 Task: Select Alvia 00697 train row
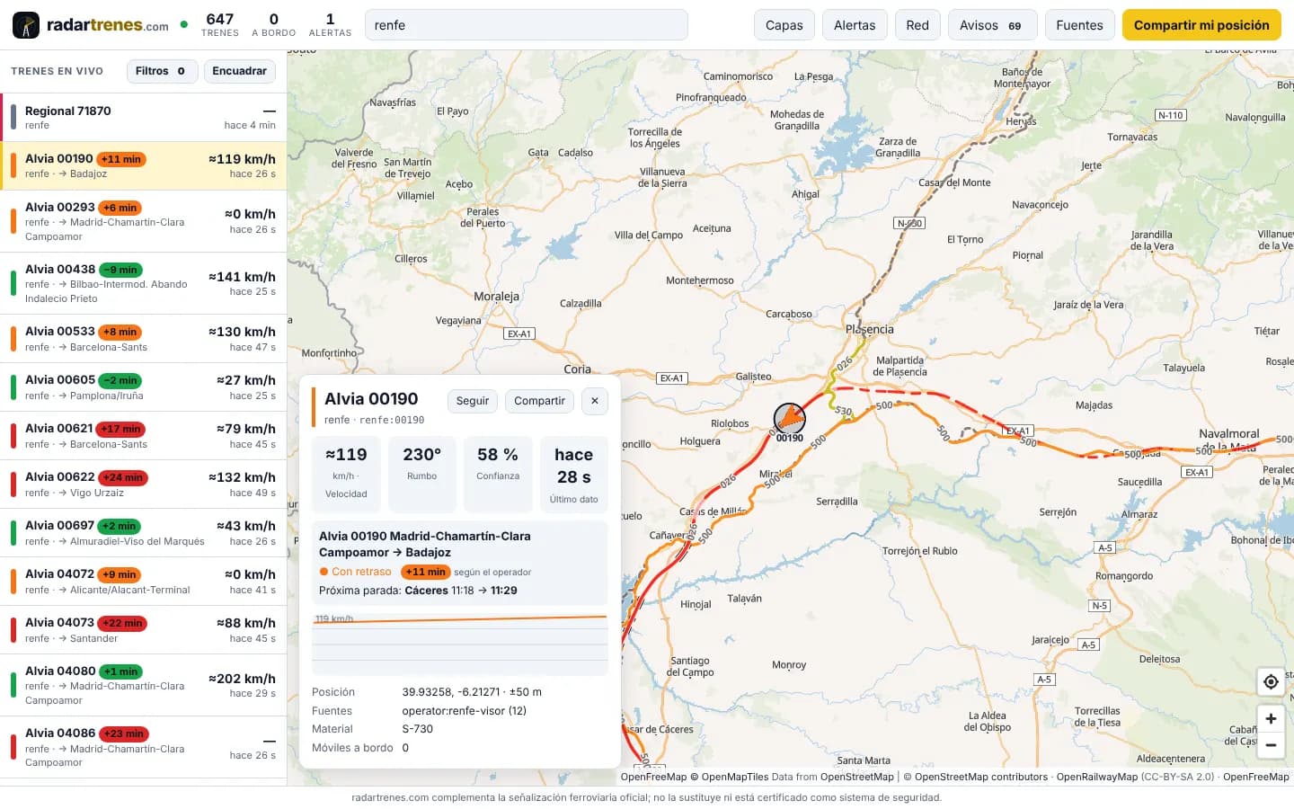144,533
